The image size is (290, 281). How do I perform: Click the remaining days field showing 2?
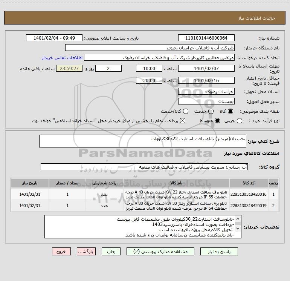tap(108, 68)
